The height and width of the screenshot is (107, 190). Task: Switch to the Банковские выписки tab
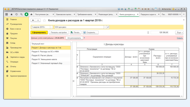click(63, 14)
